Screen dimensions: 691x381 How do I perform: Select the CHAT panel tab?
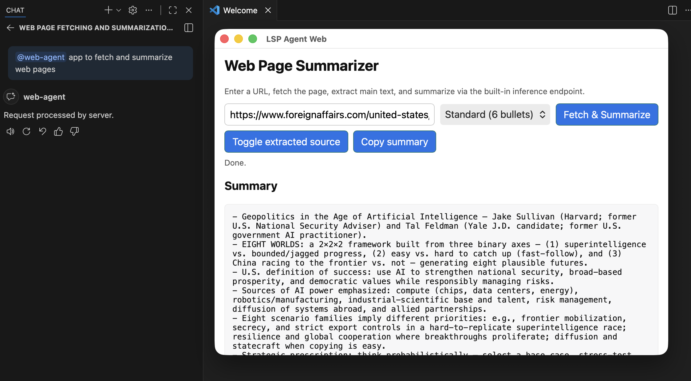15,10
